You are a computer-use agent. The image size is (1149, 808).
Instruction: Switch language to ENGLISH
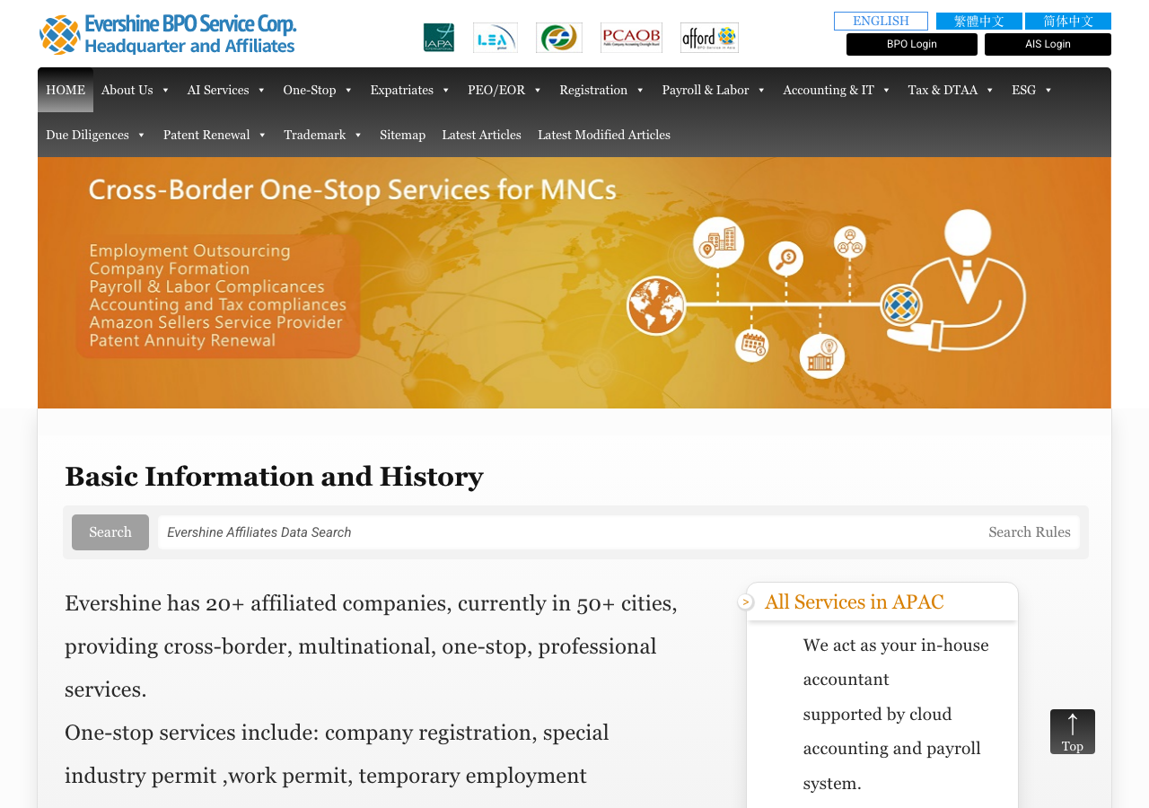coord(881,21)
